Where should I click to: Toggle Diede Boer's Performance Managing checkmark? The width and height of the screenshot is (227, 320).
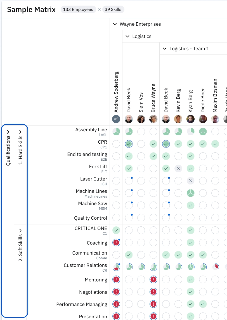203,304
